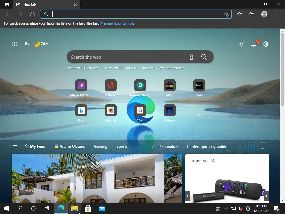This screenshot has width=285, height=214.
Task: Open Collections icon in toolbar
Action: [252, 14]
